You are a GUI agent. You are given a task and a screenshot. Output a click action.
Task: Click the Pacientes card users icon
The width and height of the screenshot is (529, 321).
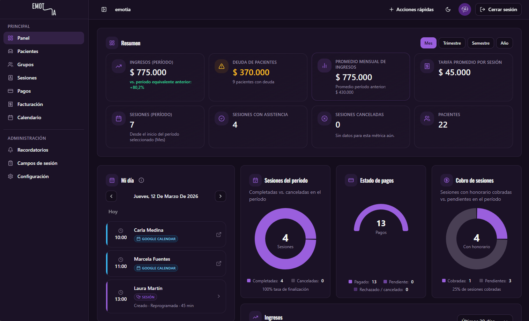[427, 119]
